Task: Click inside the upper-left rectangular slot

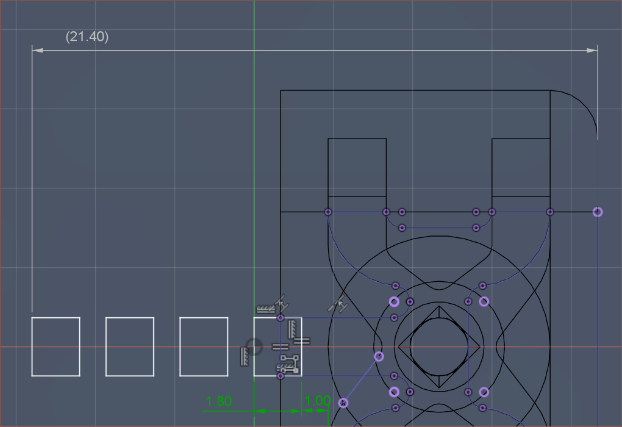Action: 357,167
